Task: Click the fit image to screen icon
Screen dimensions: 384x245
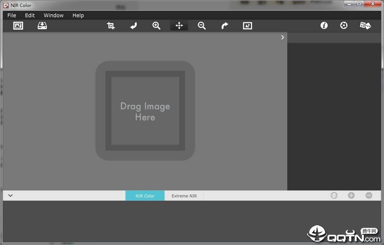Action: coord(247,26)
